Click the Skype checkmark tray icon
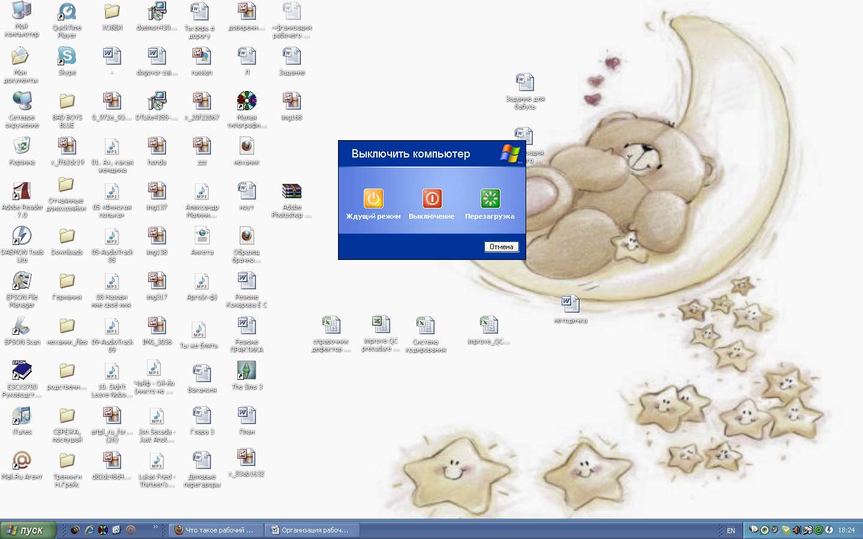The height and width of the screenshot is (539, 863). click(786, 530)
